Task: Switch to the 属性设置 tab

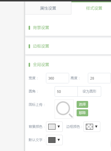Action: click(x=48, y=8)
